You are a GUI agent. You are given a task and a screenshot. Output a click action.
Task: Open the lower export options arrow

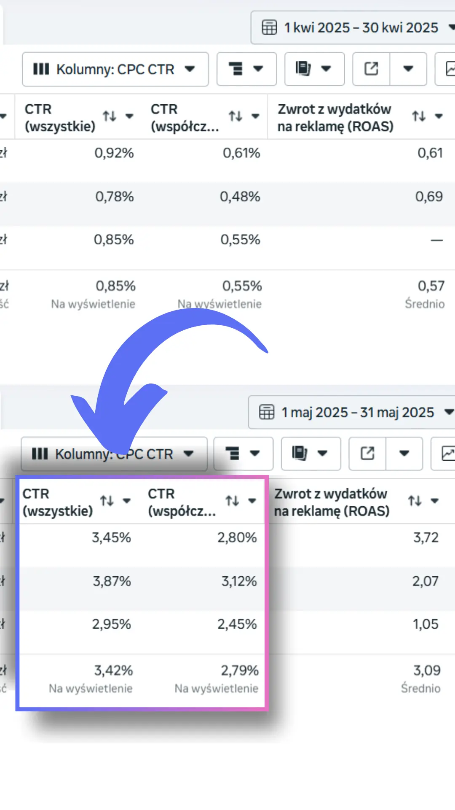pos(404,454)
